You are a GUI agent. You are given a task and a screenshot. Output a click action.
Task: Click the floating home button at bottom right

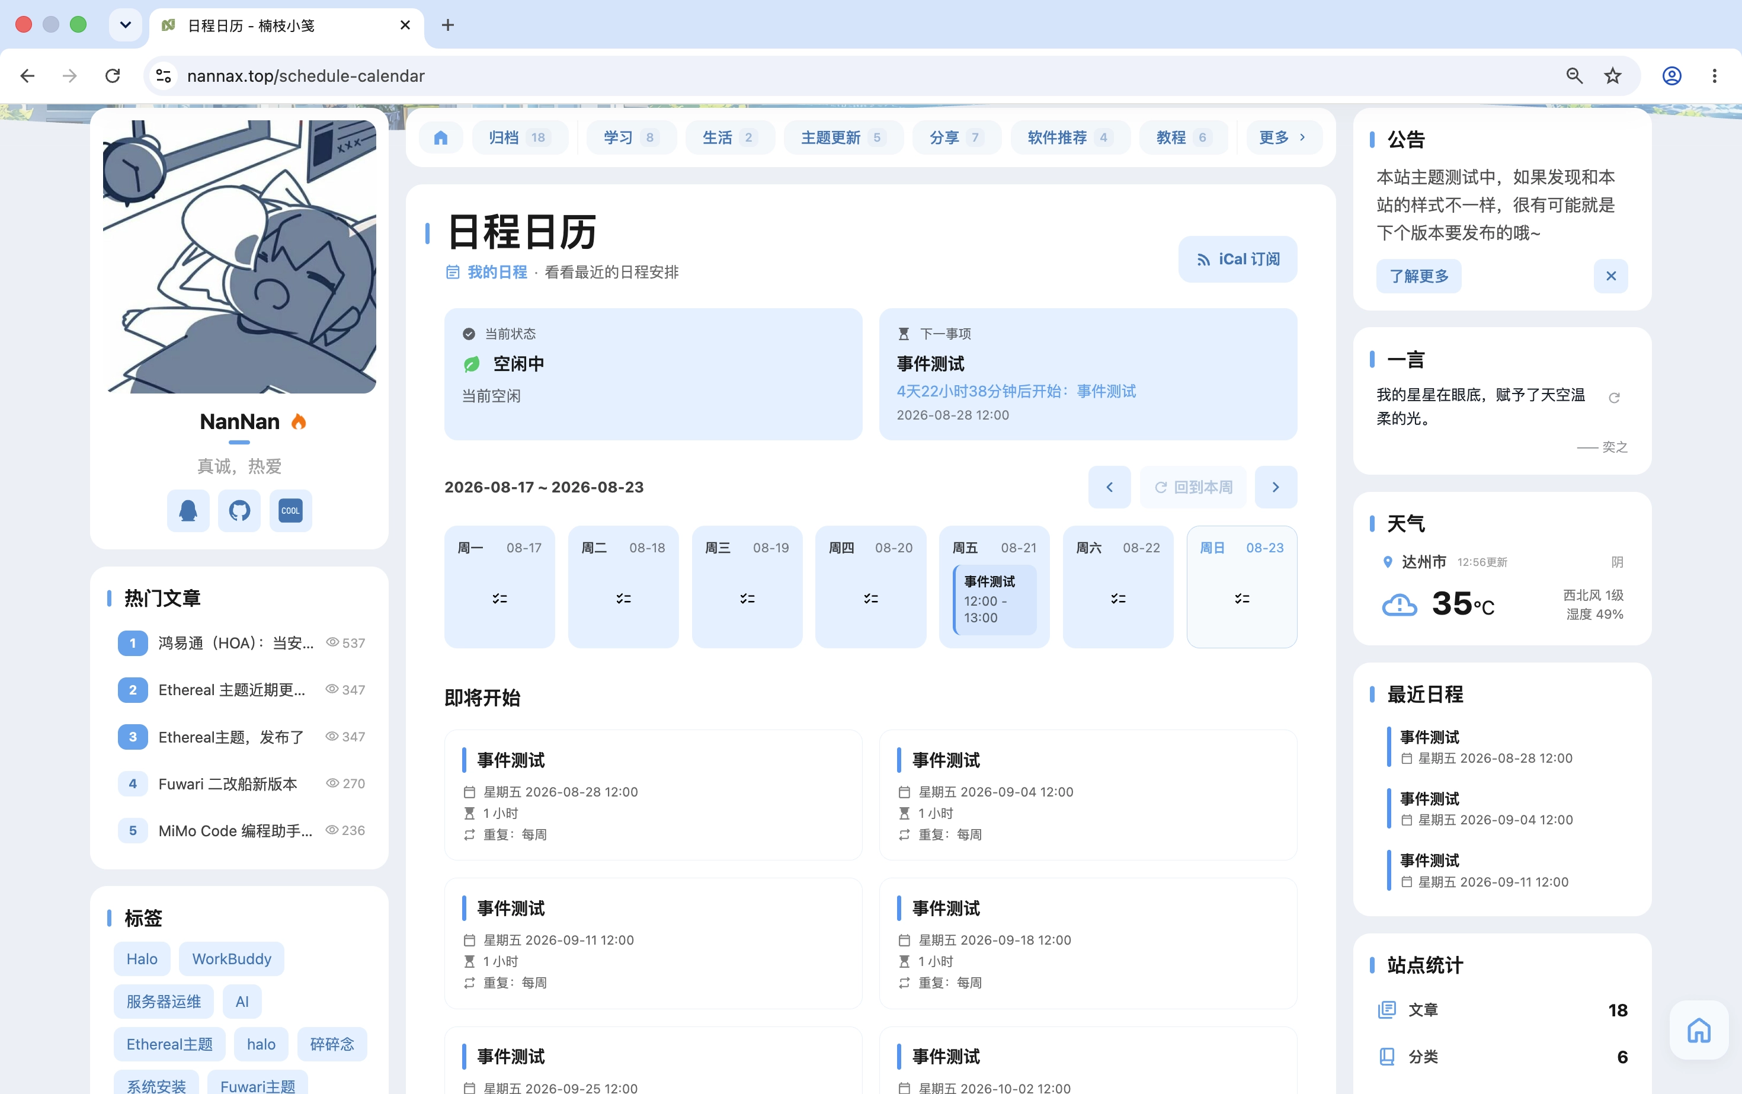(x=1699, y=1029)
